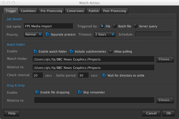The width and height of the screenshot is (179, 119).
Task: Toggle Wait for directory to settle
Action: 104,75
